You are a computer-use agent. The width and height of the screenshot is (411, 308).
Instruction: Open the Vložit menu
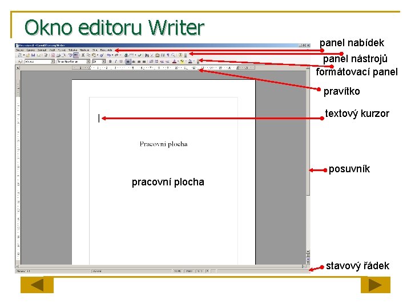tap(52, 50)
